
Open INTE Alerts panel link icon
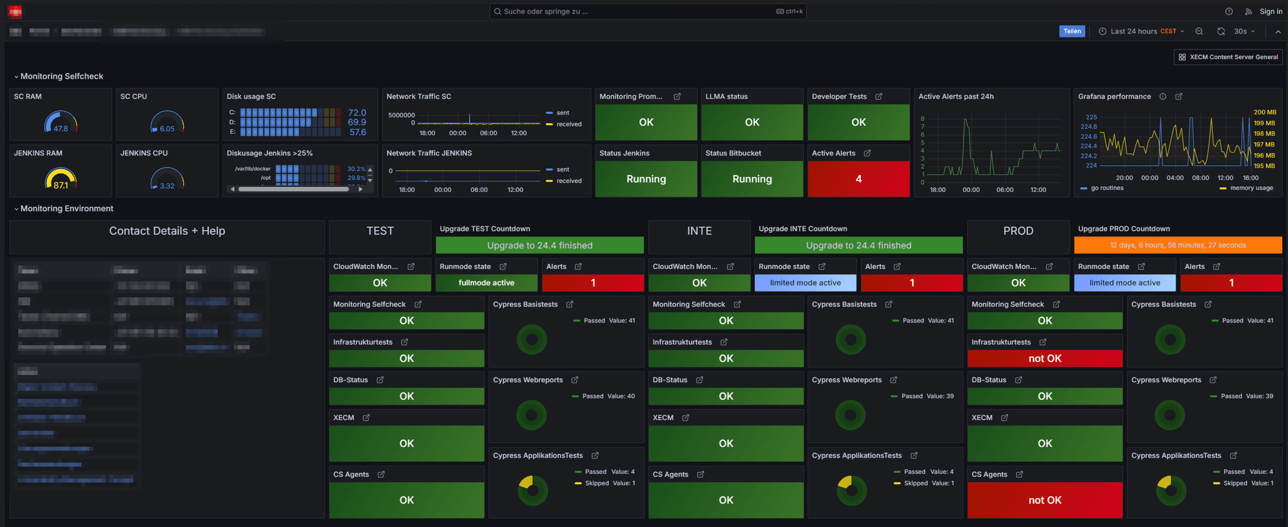click(897, 267)
